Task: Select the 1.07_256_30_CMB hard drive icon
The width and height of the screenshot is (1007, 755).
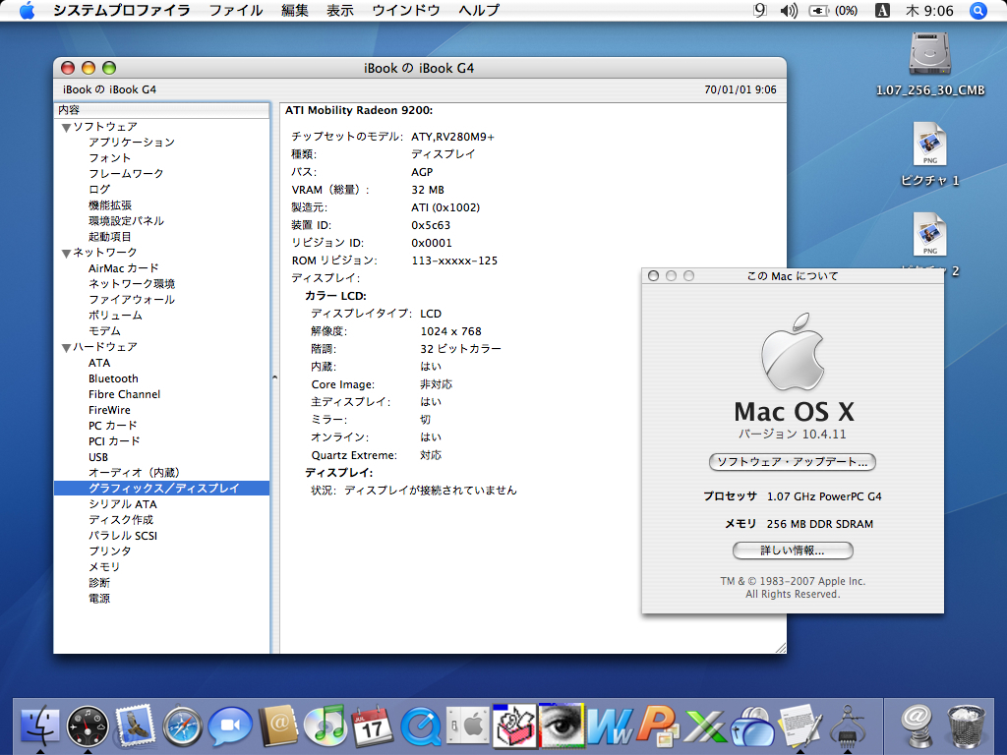Action: click(930, 55)
